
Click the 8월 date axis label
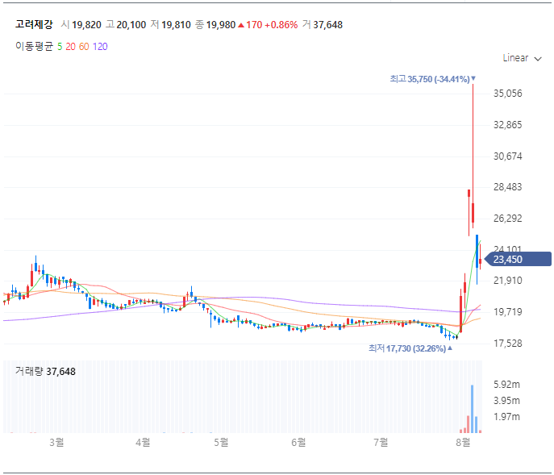(x=463, y=442)
